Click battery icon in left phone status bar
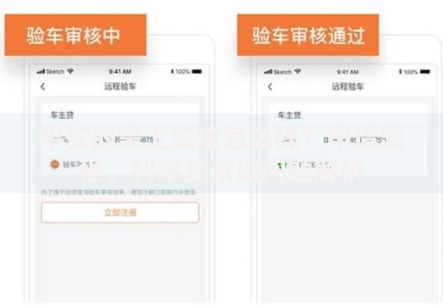This screenshot has height=307, width=443. (x=197, y=71)
